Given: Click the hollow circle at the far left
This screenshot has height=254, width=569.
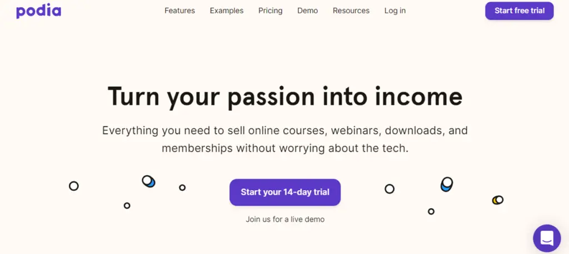Looking at the screenshot, I should (73, 186).
